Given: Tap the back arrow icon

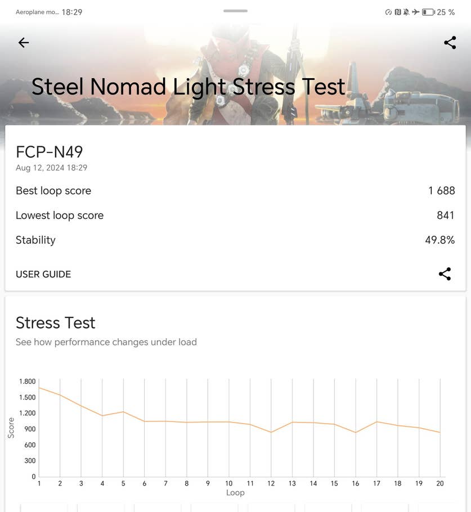Looking at the screenshot, I should (23, 43).
